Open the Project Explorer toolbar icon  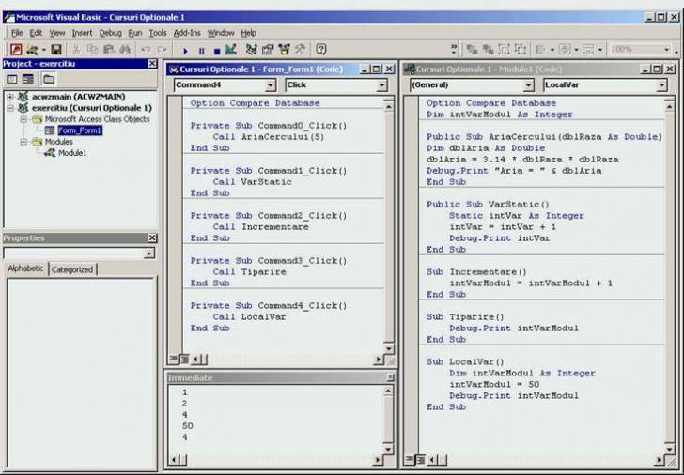tap(251, 49)
